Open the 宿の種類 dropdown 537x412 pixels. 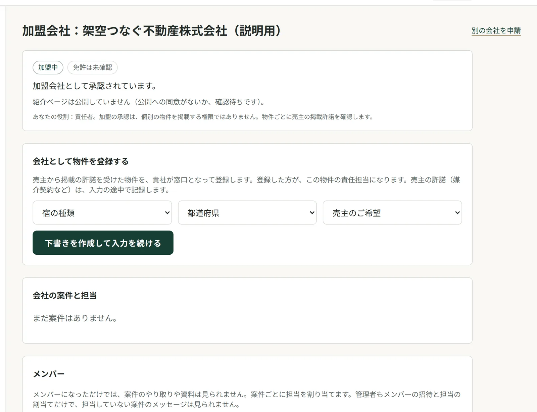(x=102, y=213)
